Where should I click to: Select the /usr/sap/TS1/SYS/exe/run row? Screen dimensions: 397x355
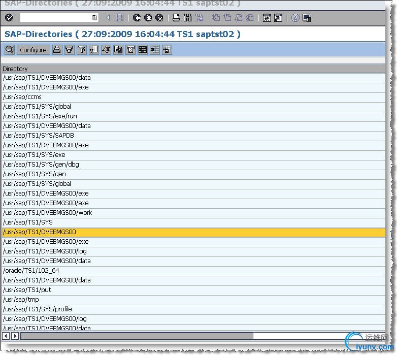(x=193, y=116)
